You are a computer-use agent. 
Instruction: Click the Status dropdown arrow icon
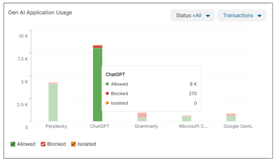[x=208, y=16]
